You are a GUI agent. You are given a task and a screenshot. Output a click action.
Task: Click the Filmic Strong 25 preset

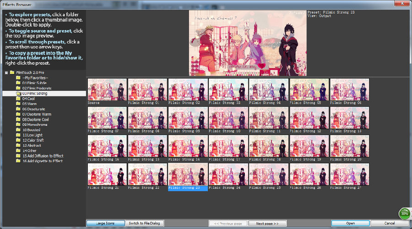pos(269,175)
